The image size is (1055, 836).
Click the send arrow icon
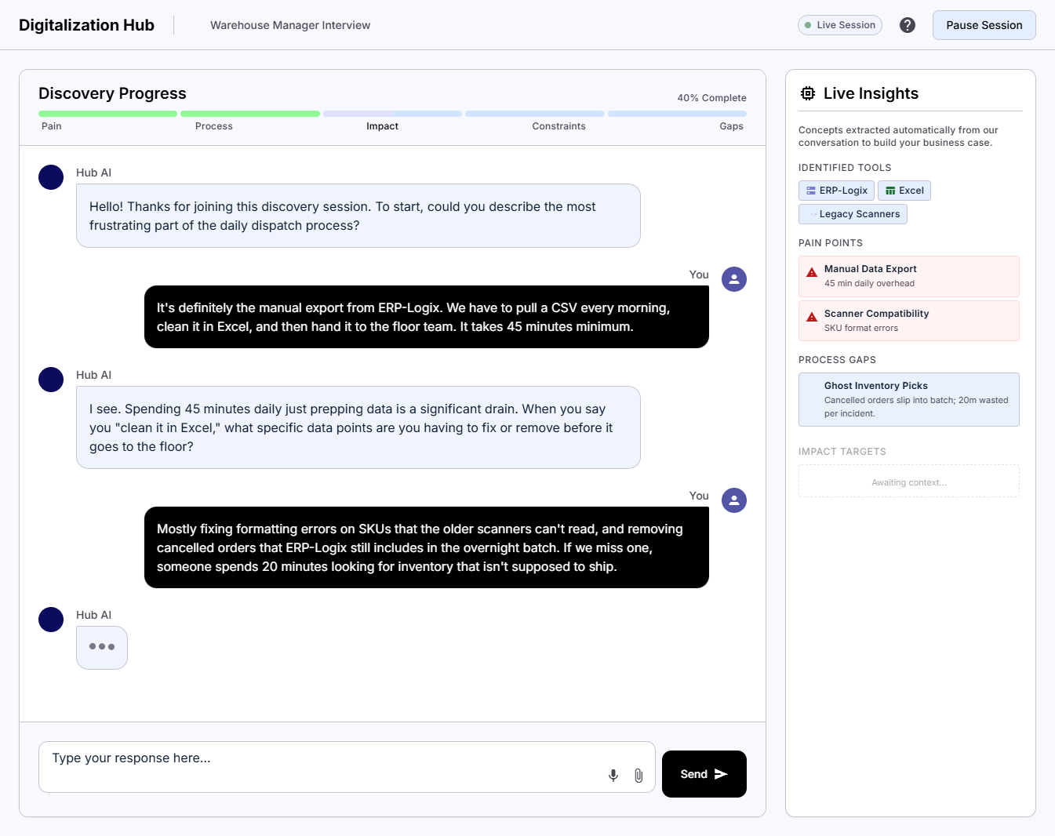pos(721,774)
